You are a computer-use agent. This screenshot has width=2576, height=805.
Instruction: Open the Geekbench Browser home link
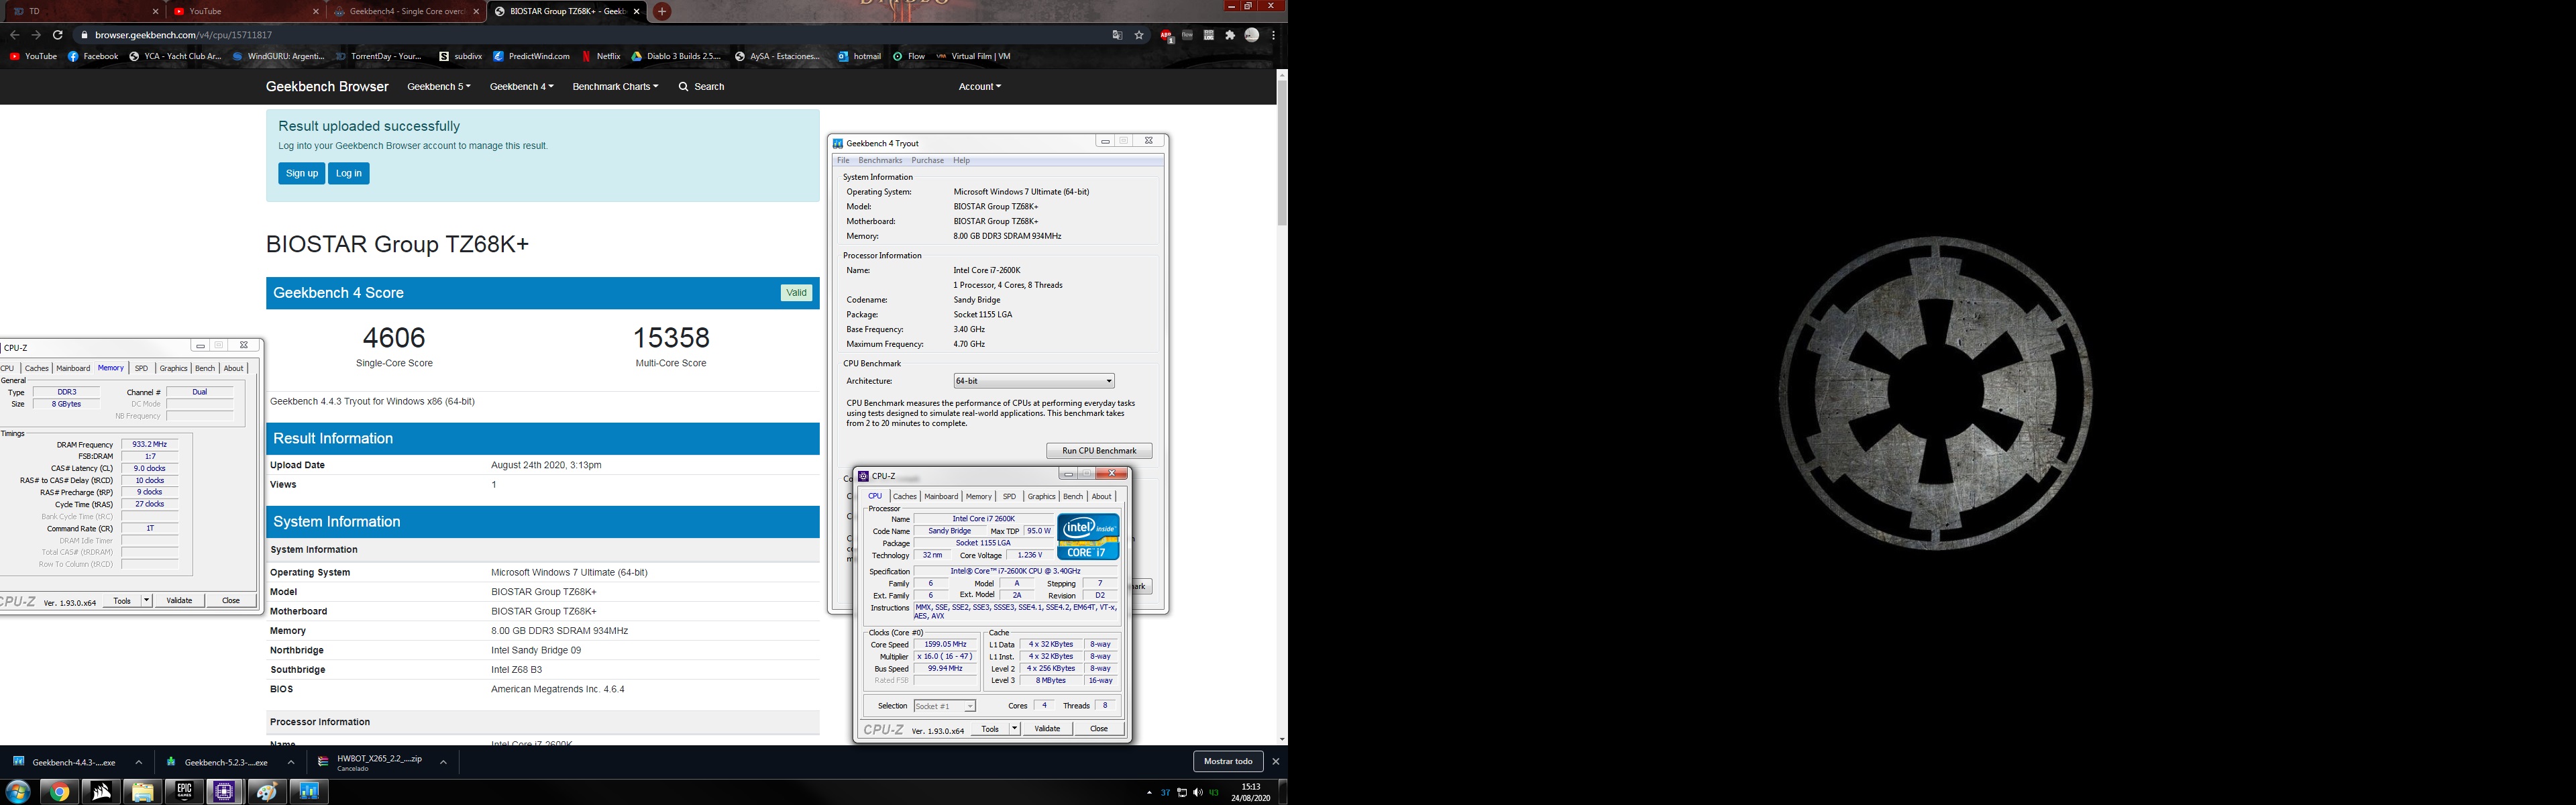click(327, 87)
